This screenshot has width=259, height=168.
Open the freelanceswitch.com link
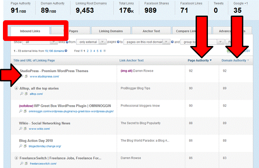click(43, 163)
